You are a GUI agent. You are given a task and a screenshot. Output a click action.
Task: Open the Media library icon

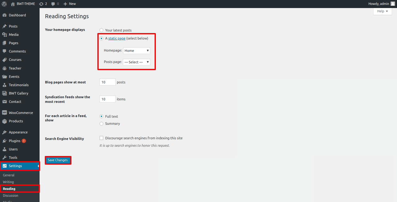tap(5, 35)
